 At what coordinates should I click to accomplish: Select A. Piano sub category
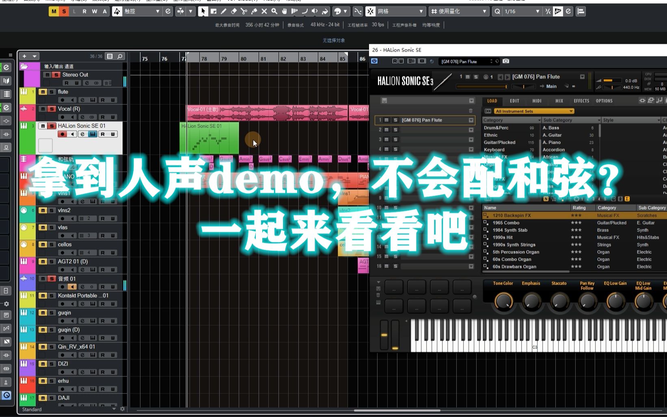552,143
